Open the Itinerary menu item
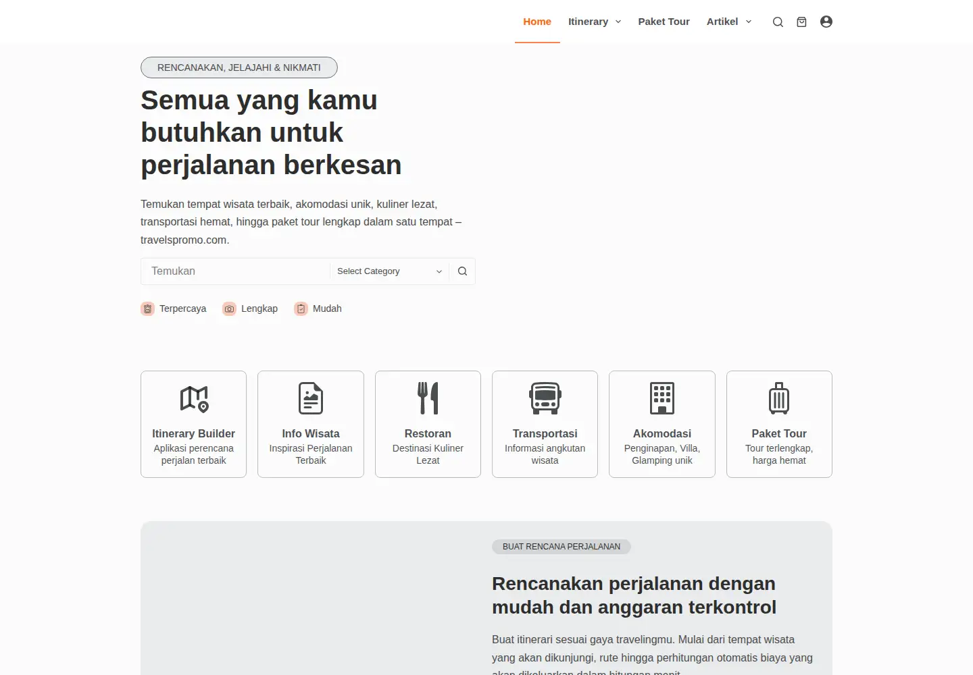Screen dimensions: 973x675 pos(588,22)
